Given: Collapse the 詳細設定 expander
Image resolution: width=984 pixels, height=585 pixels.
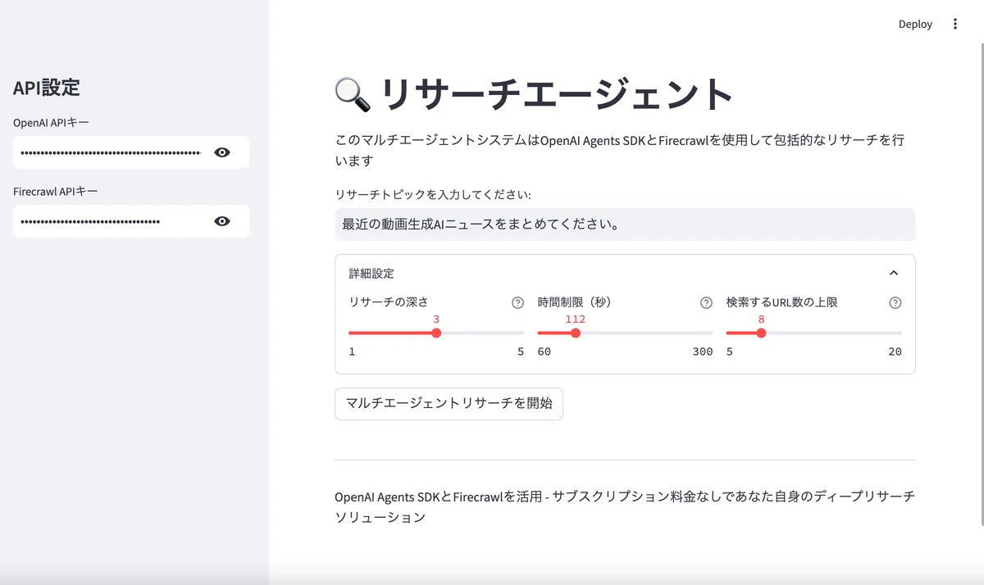Looking at the screenshot, I should (x=894, y=273).
